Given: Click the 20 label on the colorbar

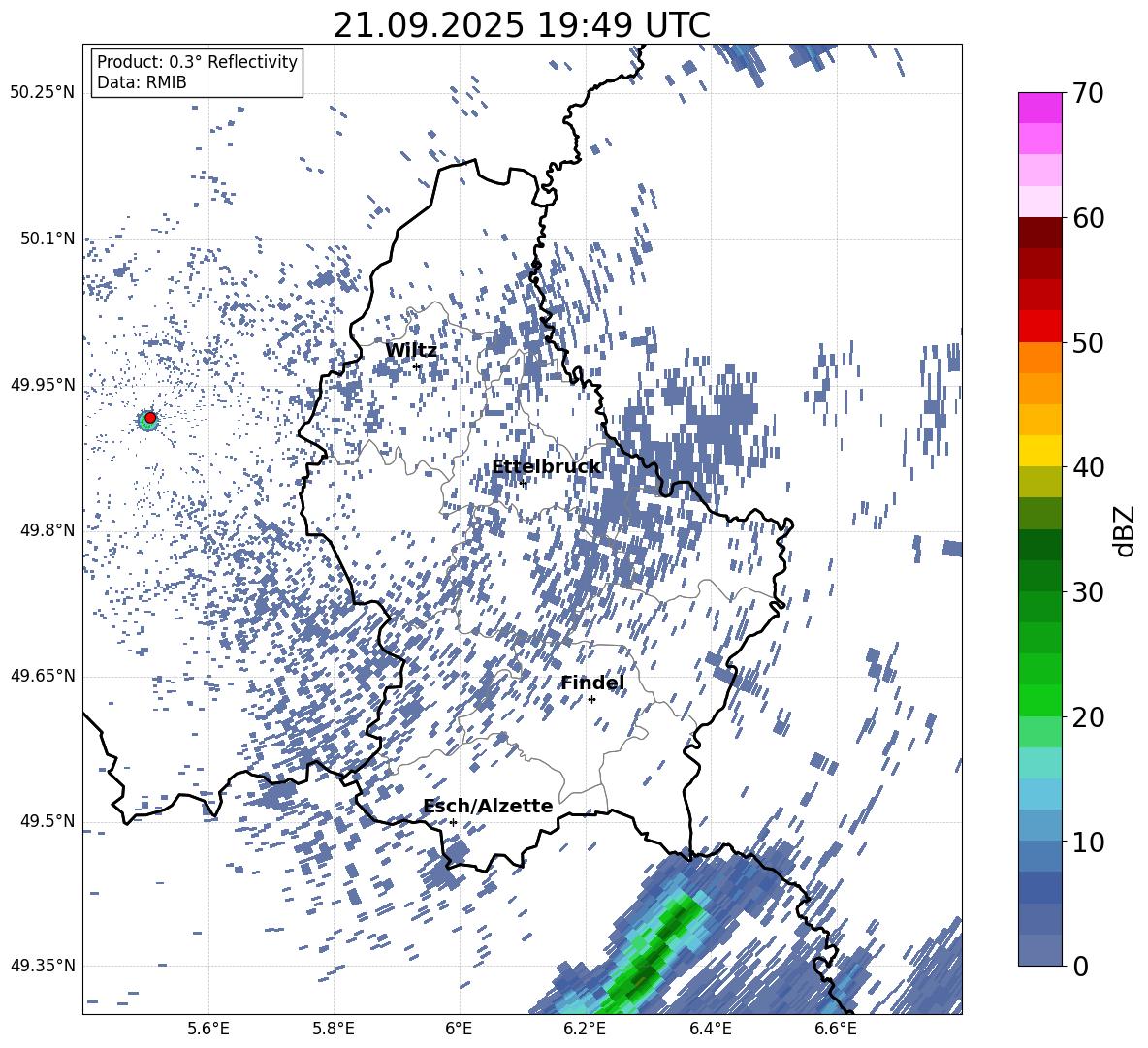Looking at the screenshot, I should pos(1088,717).
